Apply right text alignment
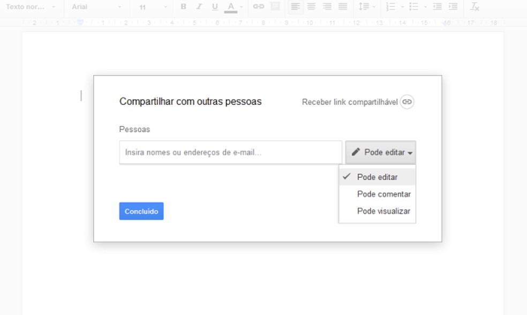527x315 pixels. (327, 7)
